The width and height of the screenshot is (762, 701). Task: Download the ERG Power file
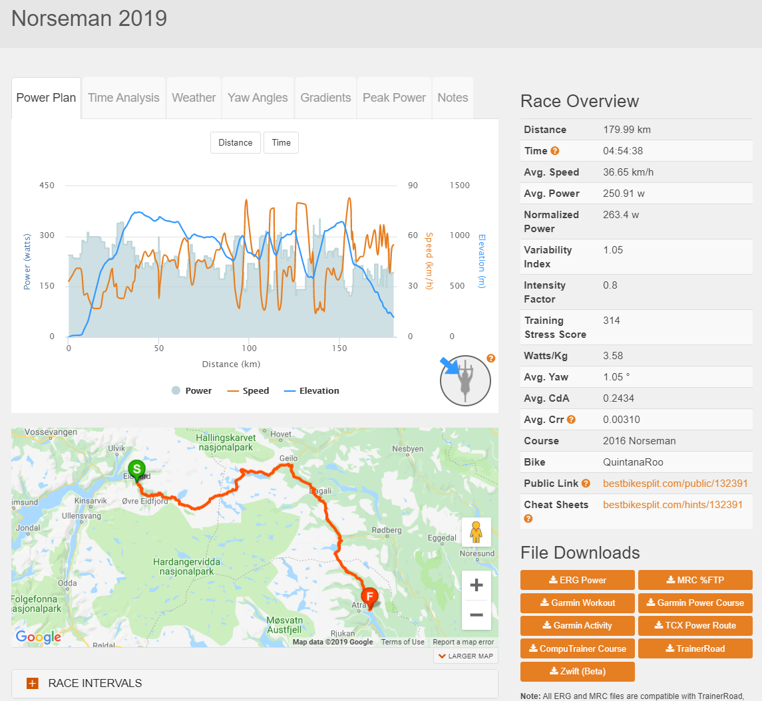577,580
